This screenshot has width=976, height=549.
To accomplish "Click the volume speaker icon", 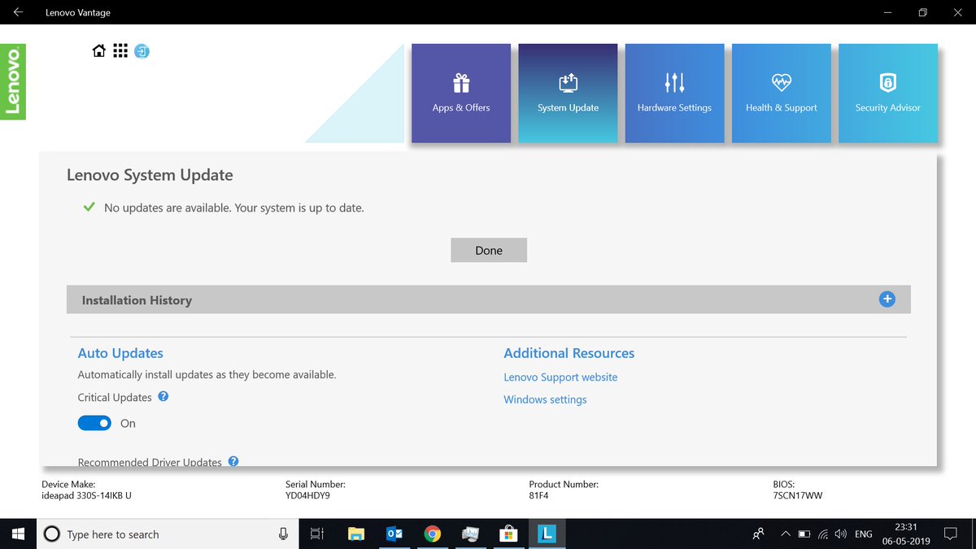I will [x=841, y=534].
